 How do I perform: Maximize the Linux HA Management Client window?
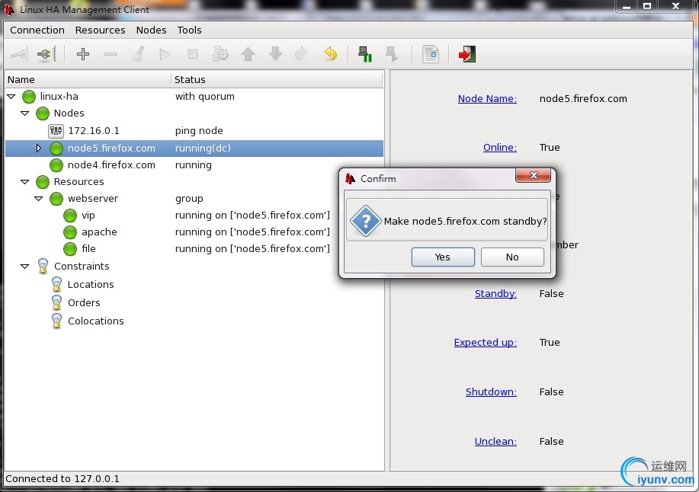coord(647,6)
